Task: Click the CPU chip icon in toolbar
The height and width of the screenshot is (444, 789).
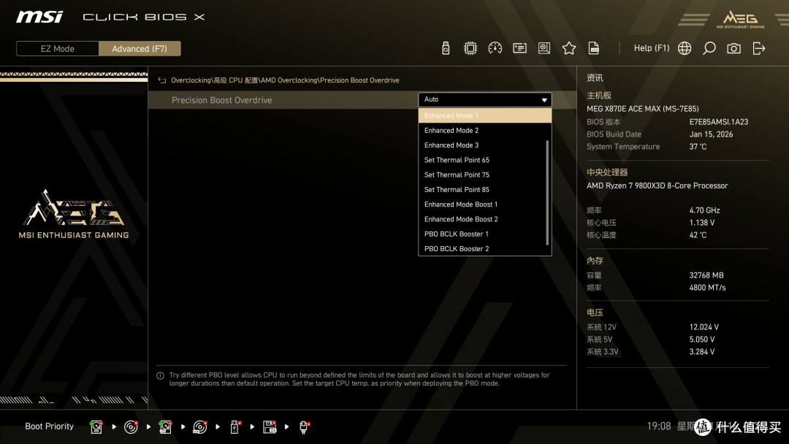Action: pyautogui.click(x=470, y=48)
